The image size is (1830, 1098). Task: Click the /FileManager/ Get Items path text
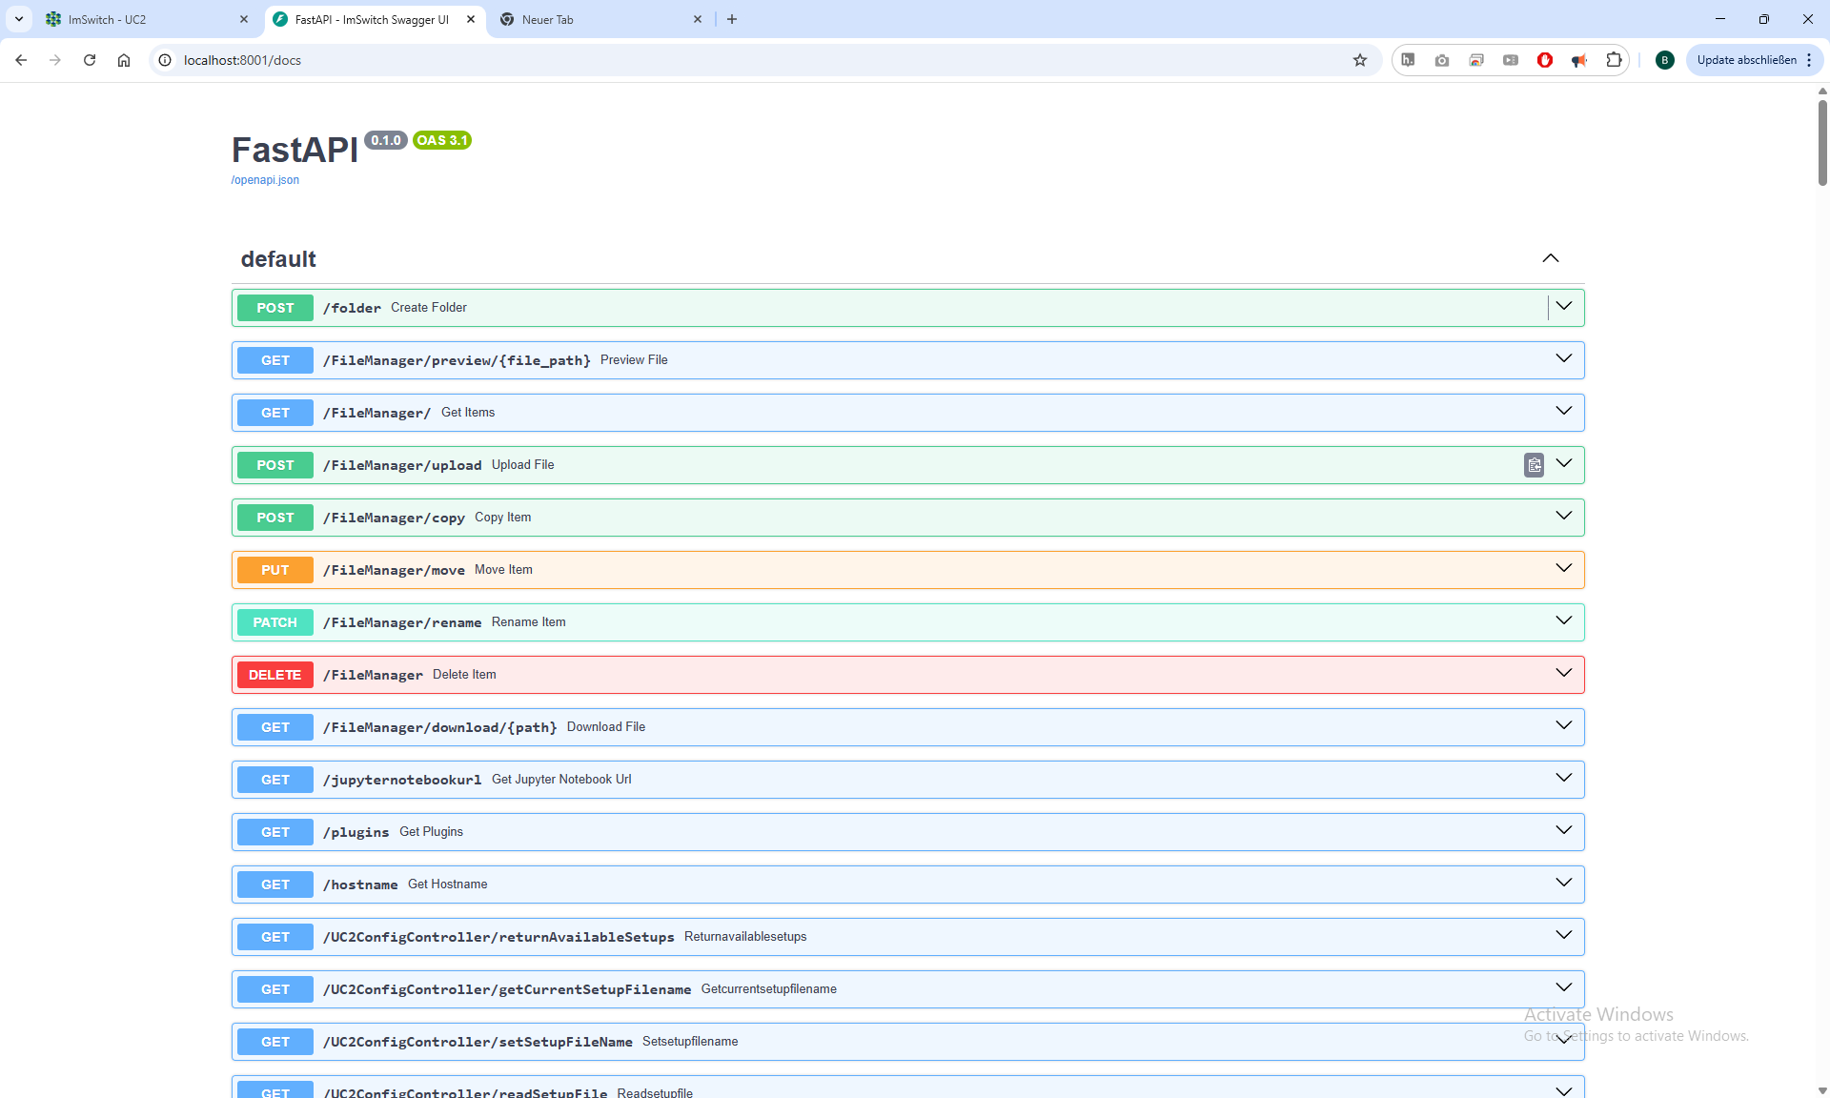pos(376,413)
